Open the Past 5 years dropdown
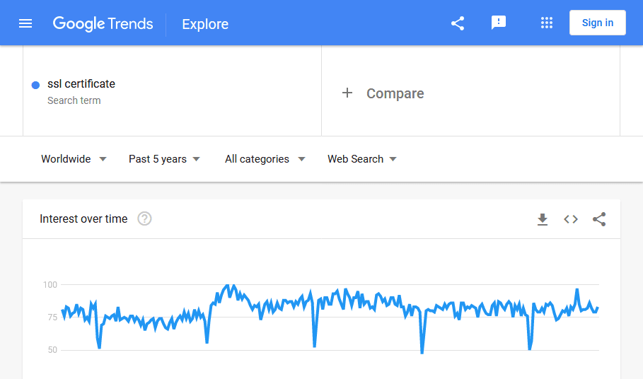 coord(164,159)
